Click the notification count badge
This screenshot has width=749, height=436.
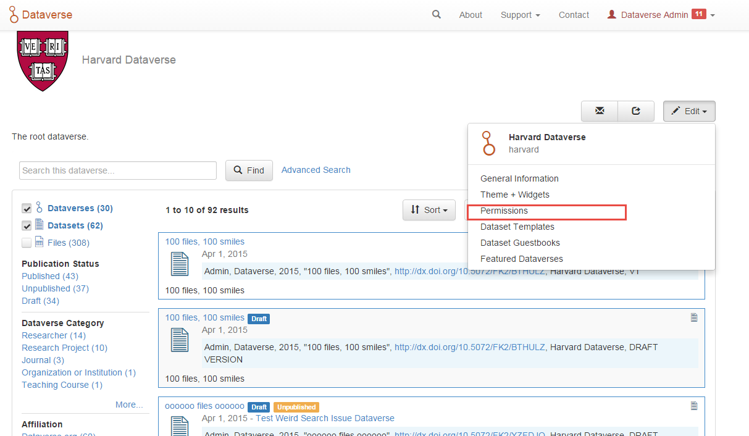pyautogui.click(x=700, y=14)
